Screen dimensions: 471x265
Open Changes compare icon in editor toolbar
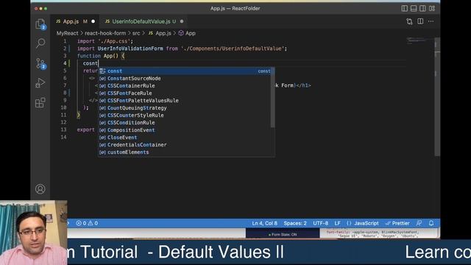[x=409, y=21]
